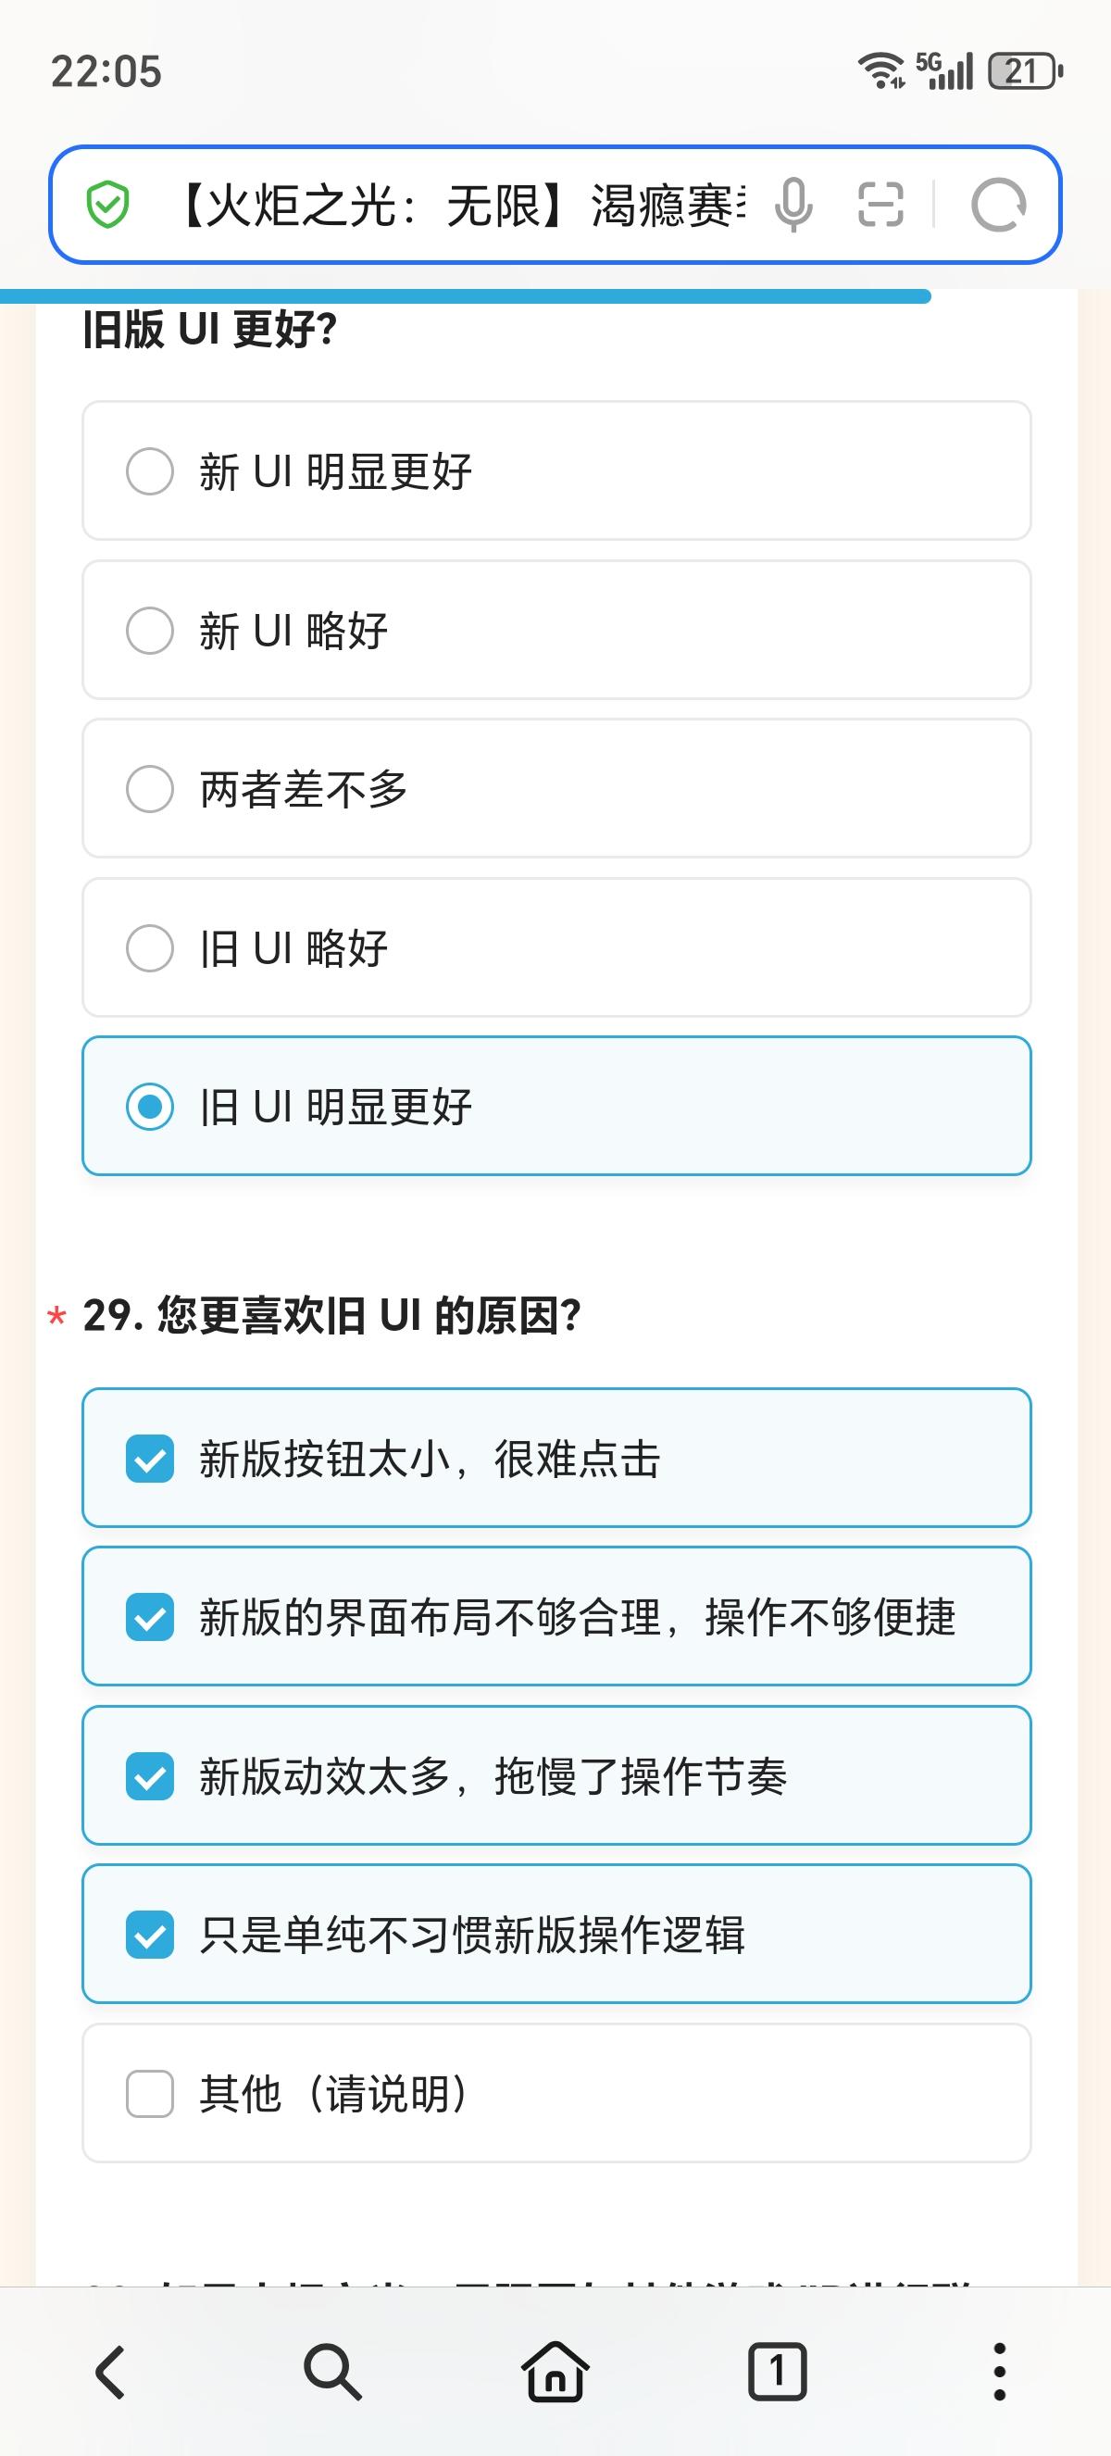Go back with the browser back arrow
The width and height of the screenshot is (1111, 2456).
(110, 2371)
